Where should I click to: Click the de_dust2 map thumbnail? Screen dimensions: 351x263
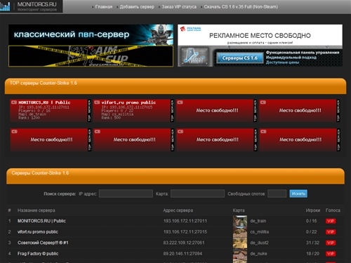pyautogui.click(x=240, y=243)
